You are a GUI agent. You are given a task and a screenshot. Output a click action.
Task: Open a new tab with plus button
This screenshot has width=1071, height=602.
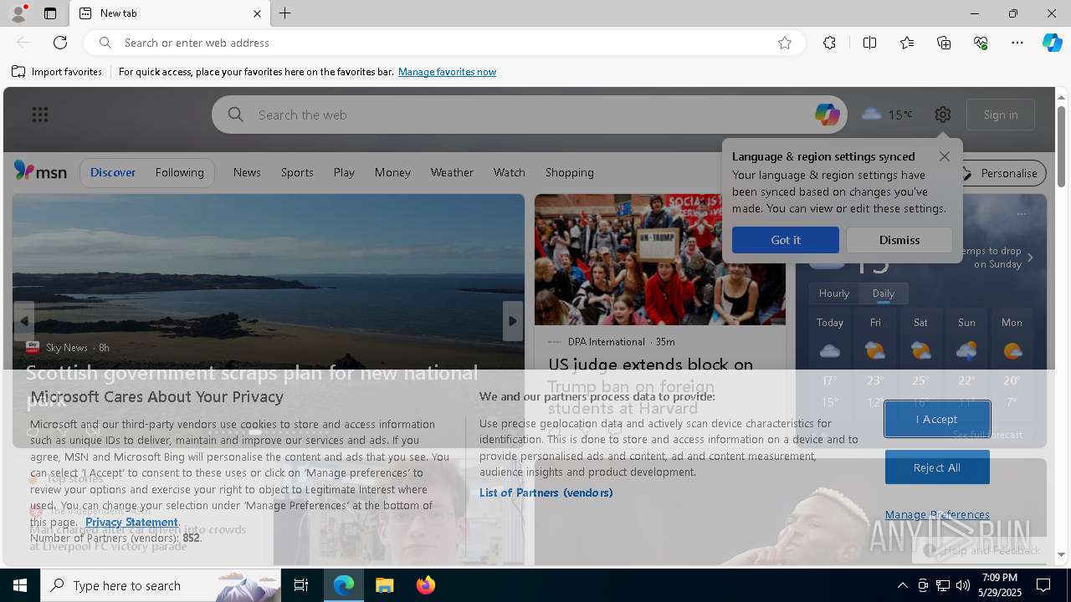point(285,13)
